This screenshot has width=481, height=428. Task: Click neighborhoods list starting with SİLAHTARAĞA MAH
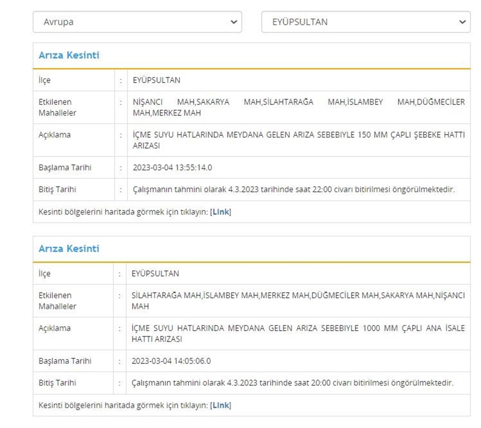point(298,300)
